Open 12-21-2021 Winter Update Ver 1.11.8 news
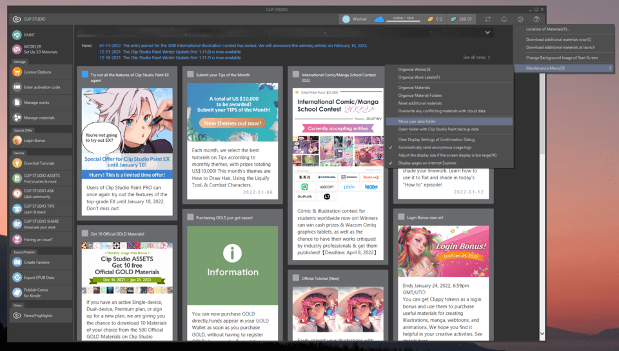The image size is (619, 351). pos(170,52)
